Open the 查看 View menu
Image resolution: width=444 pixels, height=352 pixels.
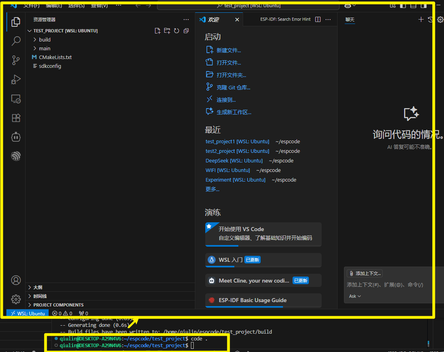click(99, 6)
